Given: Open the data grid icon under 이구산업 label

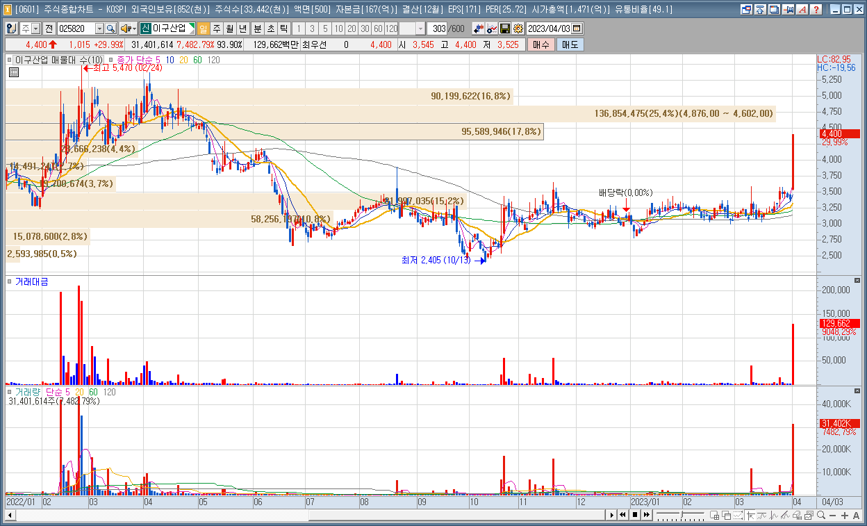Looking at the screenshot, I should pyautogui.click(x=13, y=72).
